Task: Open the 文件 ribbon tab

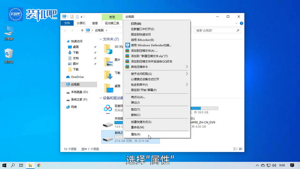Action: [67, 23]
